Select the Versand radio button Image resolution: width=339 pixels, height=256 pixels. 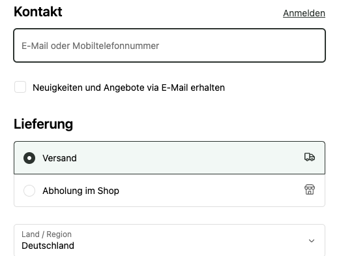click(29, 158)
